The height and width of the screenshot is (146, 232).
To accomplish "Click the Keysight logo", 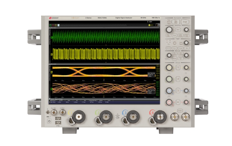I will [54, 18].
